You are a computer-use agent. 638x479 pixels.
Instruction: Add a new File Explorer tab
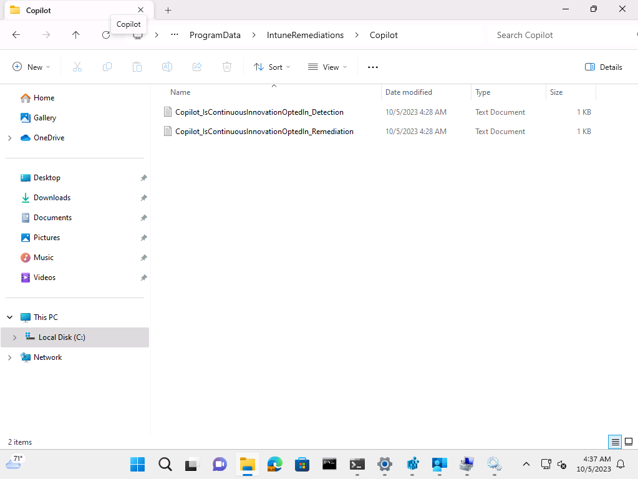point(168,10)
